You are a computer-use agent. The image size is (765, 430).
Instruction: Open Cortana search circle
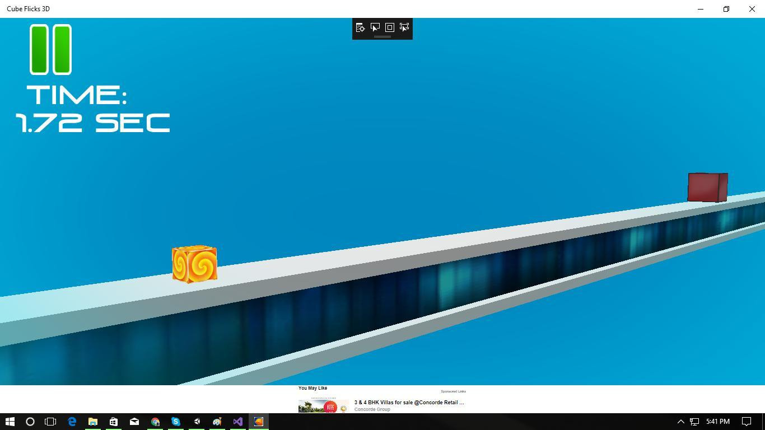30,422
